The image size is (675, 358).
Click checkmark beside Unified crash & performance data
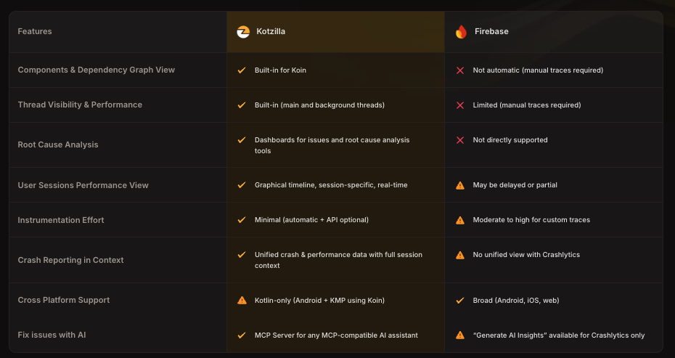(x=242, y=255)
